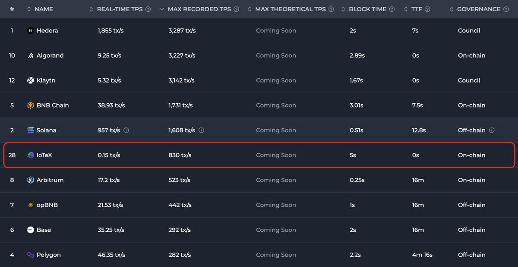
Task: Select Solana's 0.51s block time
Action: tap(356, 130)
